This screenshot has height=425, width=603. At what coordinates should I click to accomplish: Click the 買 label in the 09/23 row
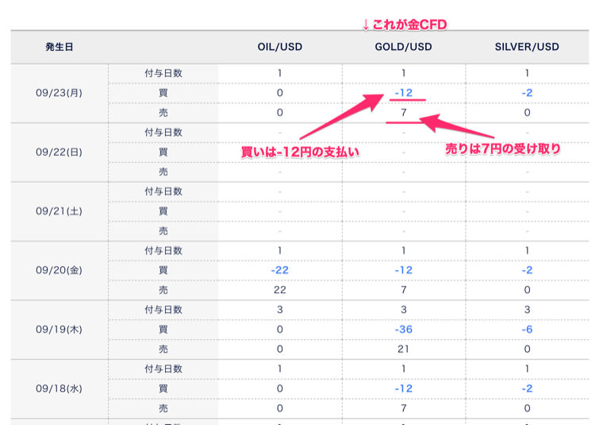coord(163,93)
